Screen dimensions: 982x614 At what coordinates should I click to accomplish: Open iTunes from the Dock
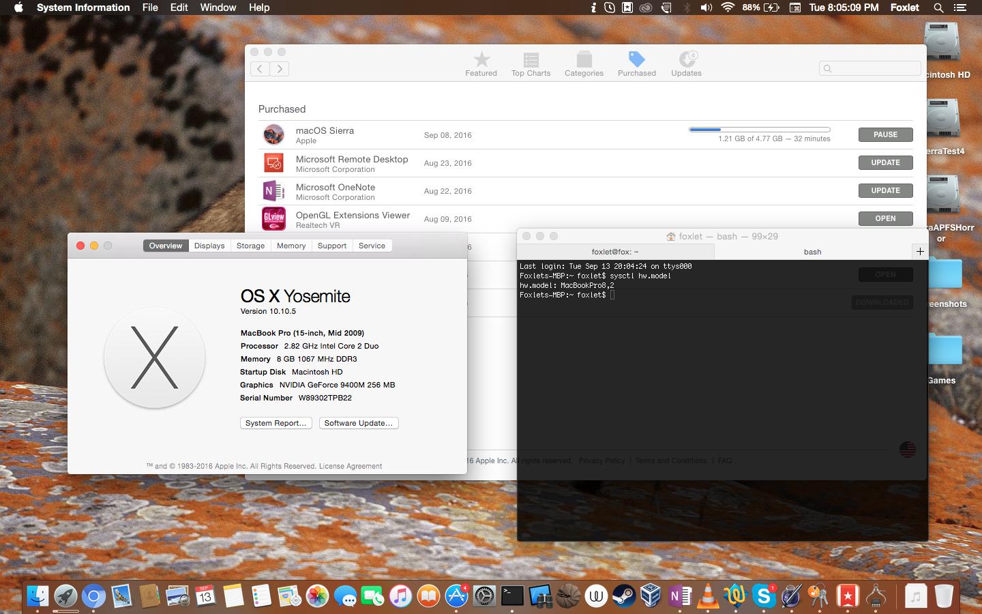tap(401, 596)
